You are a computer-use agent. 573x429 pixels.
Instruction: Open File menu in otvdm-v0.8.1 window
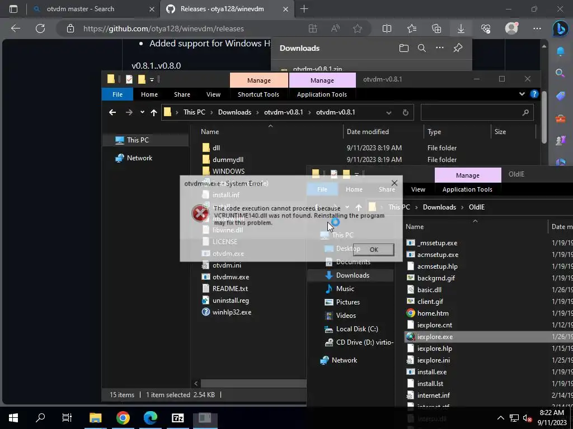pyautogui.click(x=118, y=94)
